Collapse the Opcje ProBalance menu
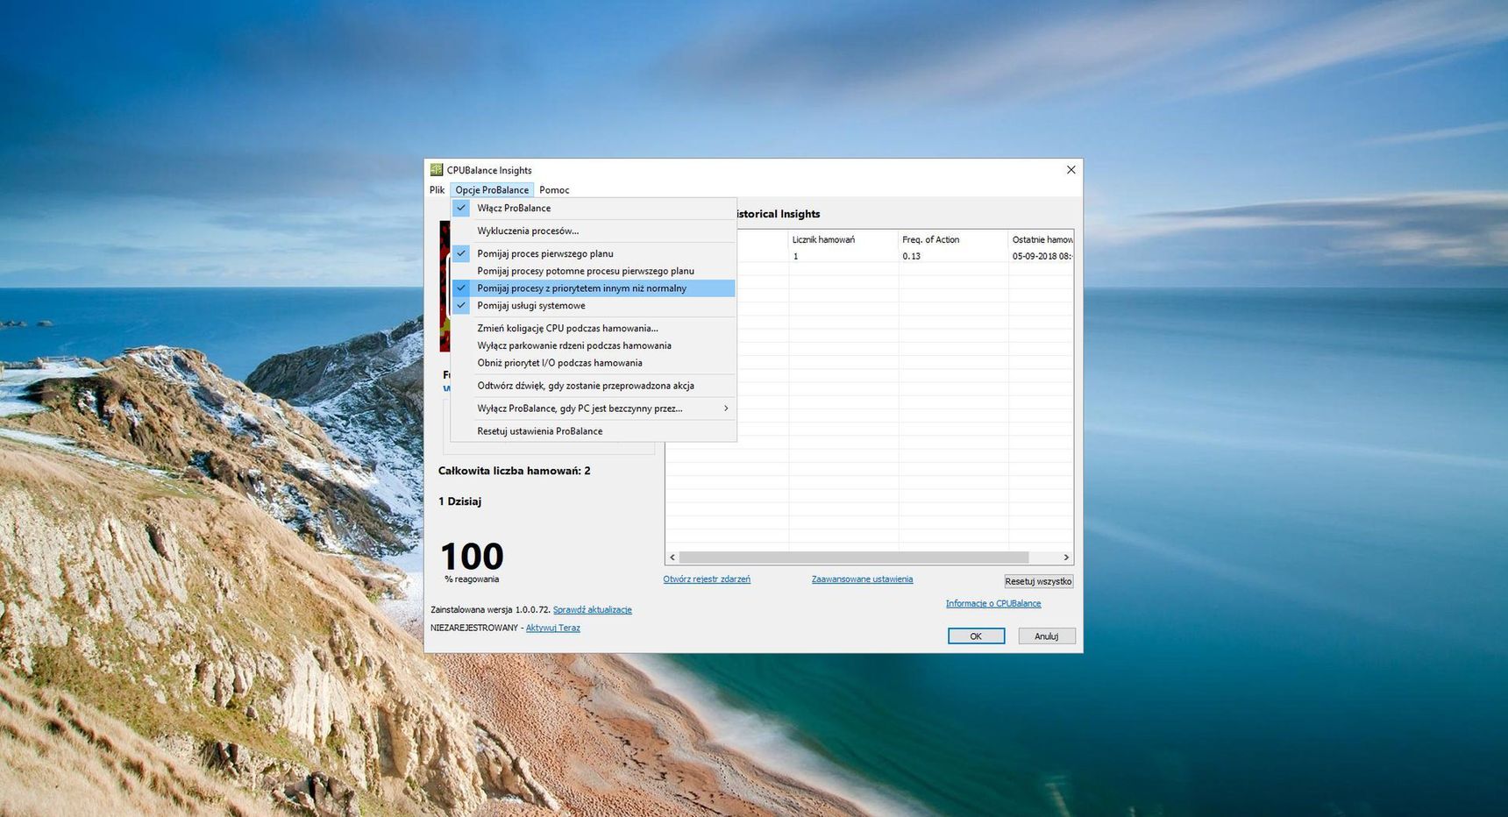This screenshot has height=817, width=1508. coord(492,189)
